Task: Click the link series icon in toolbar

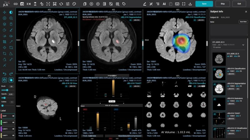Action: click(x=16, y=4)
